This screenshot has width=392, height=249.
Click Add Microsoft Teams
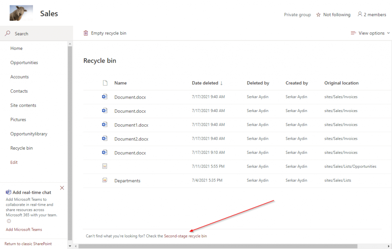coord(23,229)
